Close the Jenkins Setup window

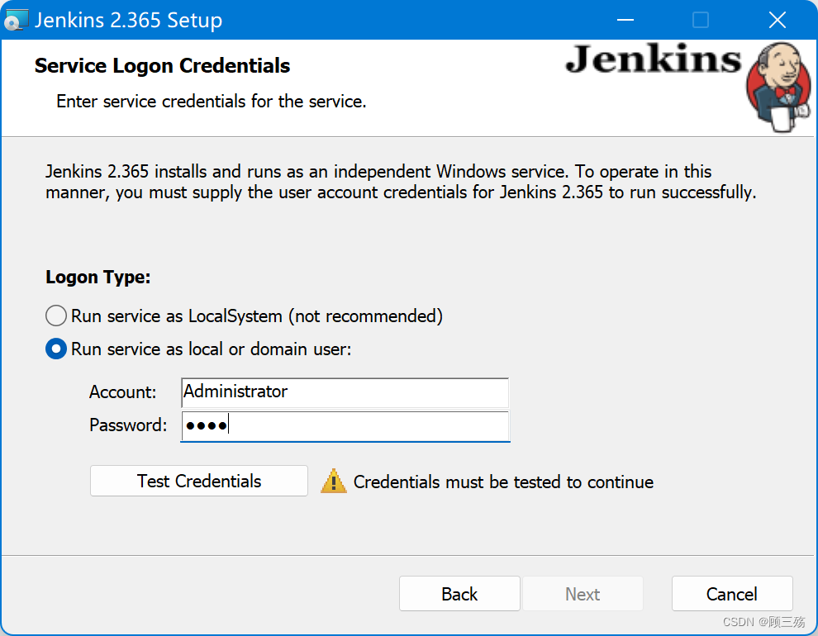point(777,20)
